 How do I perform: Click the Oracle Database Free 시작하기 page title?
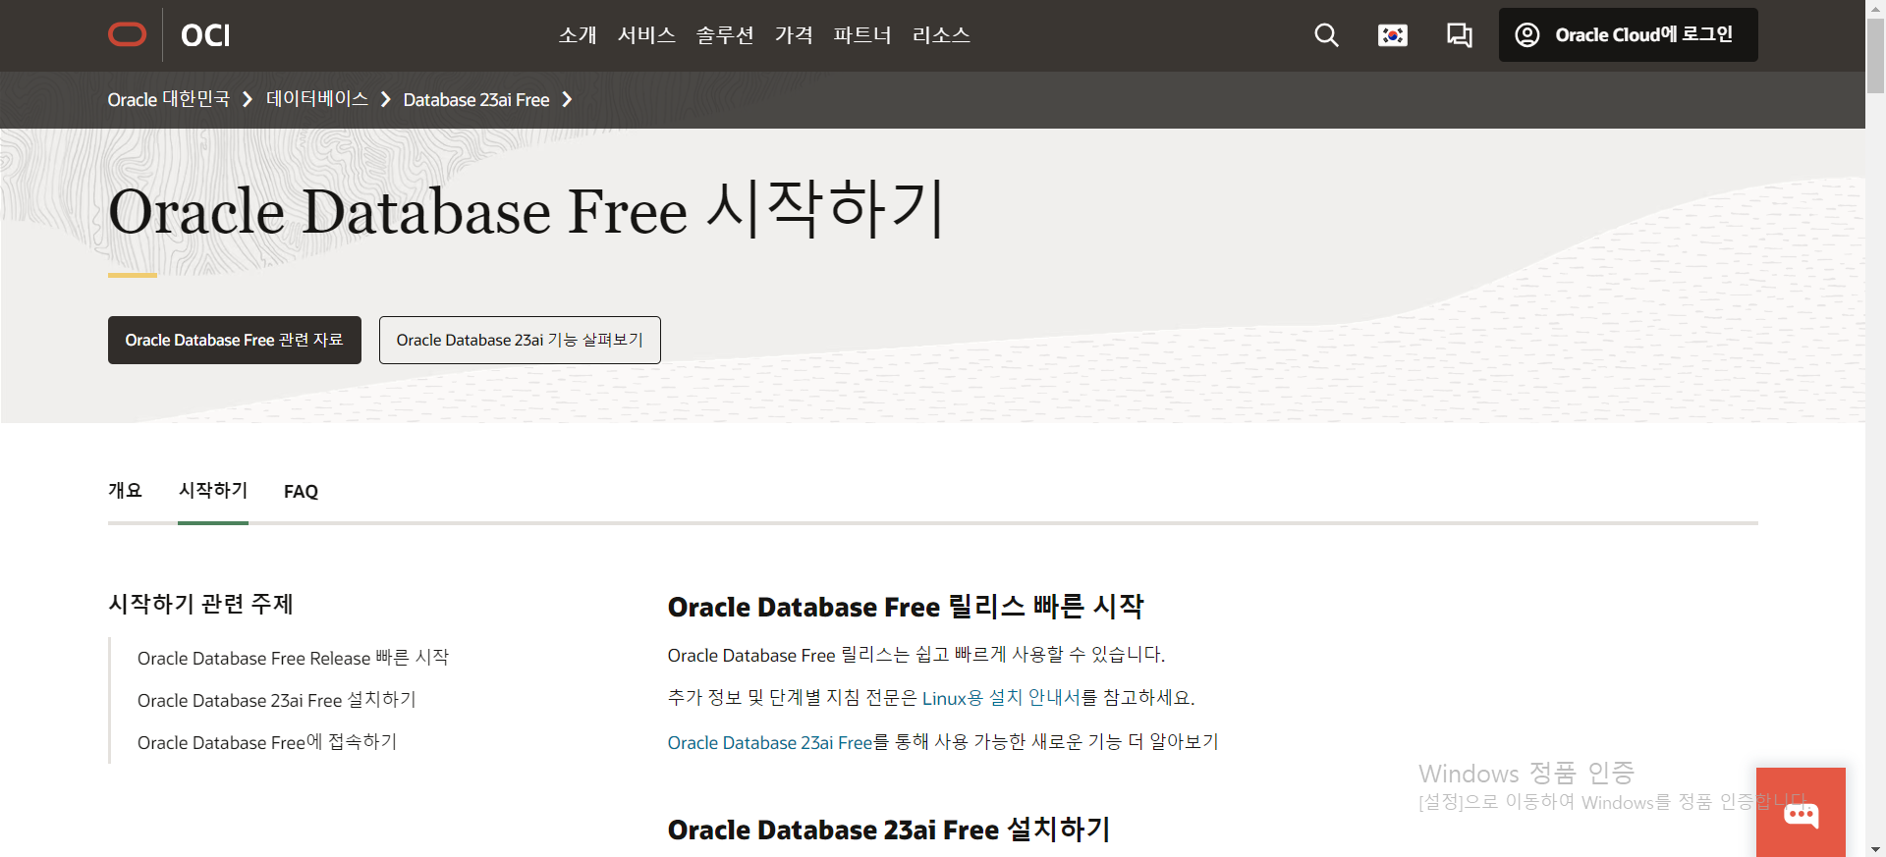(527, 209)
